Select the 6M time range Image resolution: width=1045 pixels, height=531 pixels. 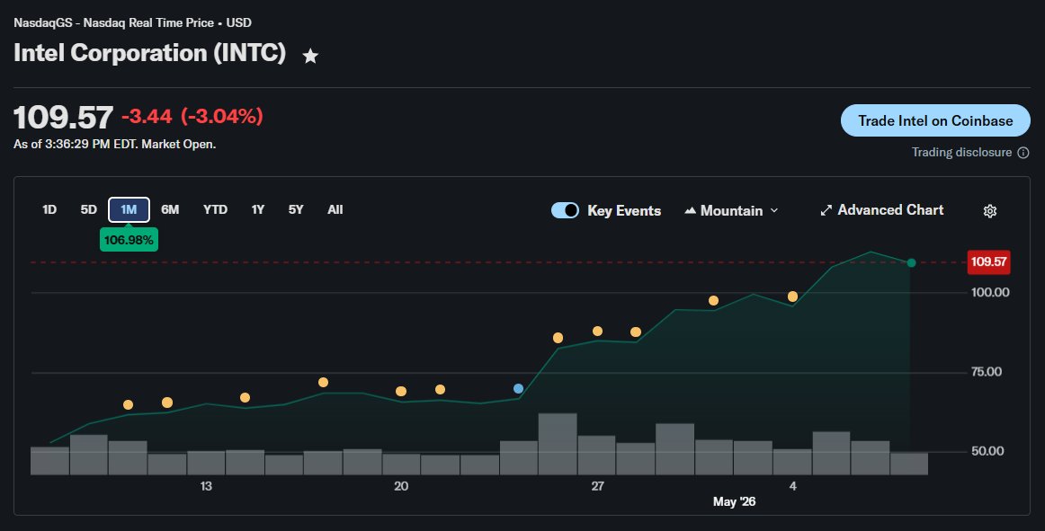point(170,210)
